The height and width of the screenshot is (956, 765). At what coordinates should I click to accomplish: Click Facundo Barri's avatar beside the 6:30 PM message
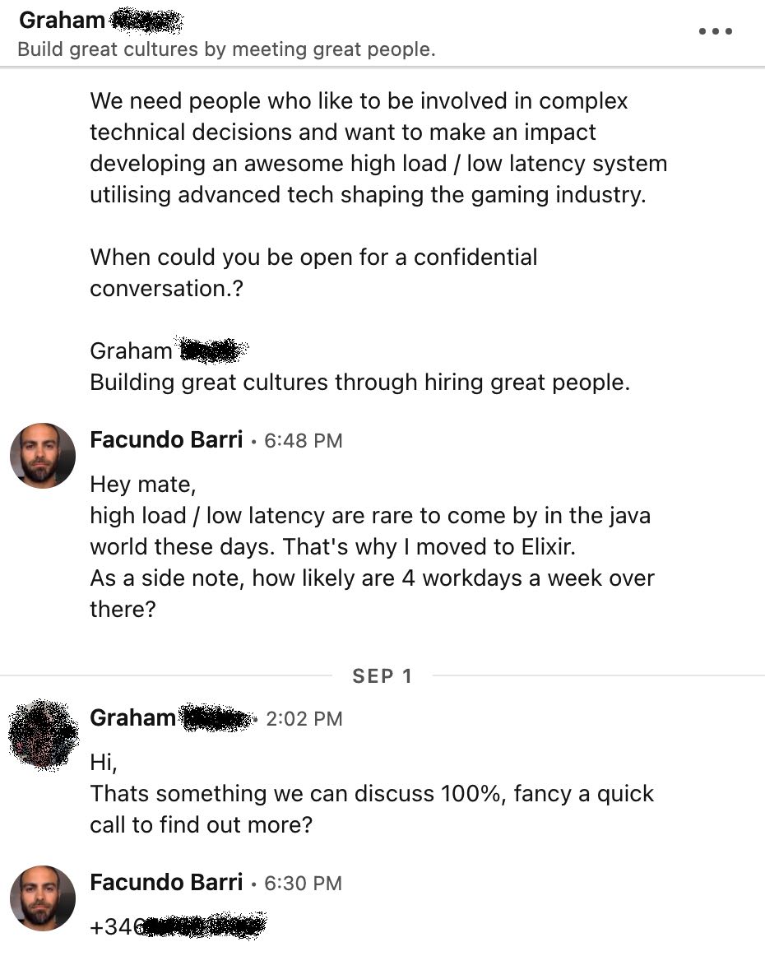(43, 898)
